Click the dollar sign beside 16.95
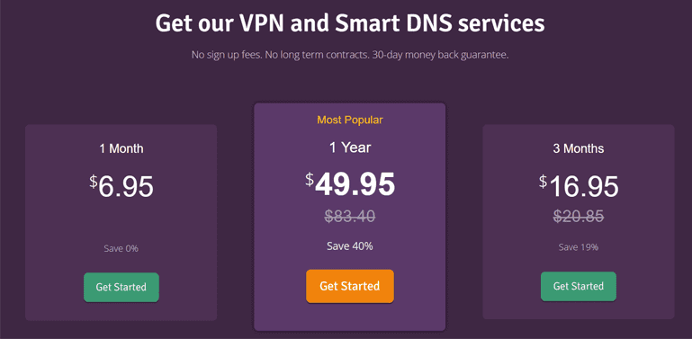Screen dimensions: 692x339 point(543,182)
